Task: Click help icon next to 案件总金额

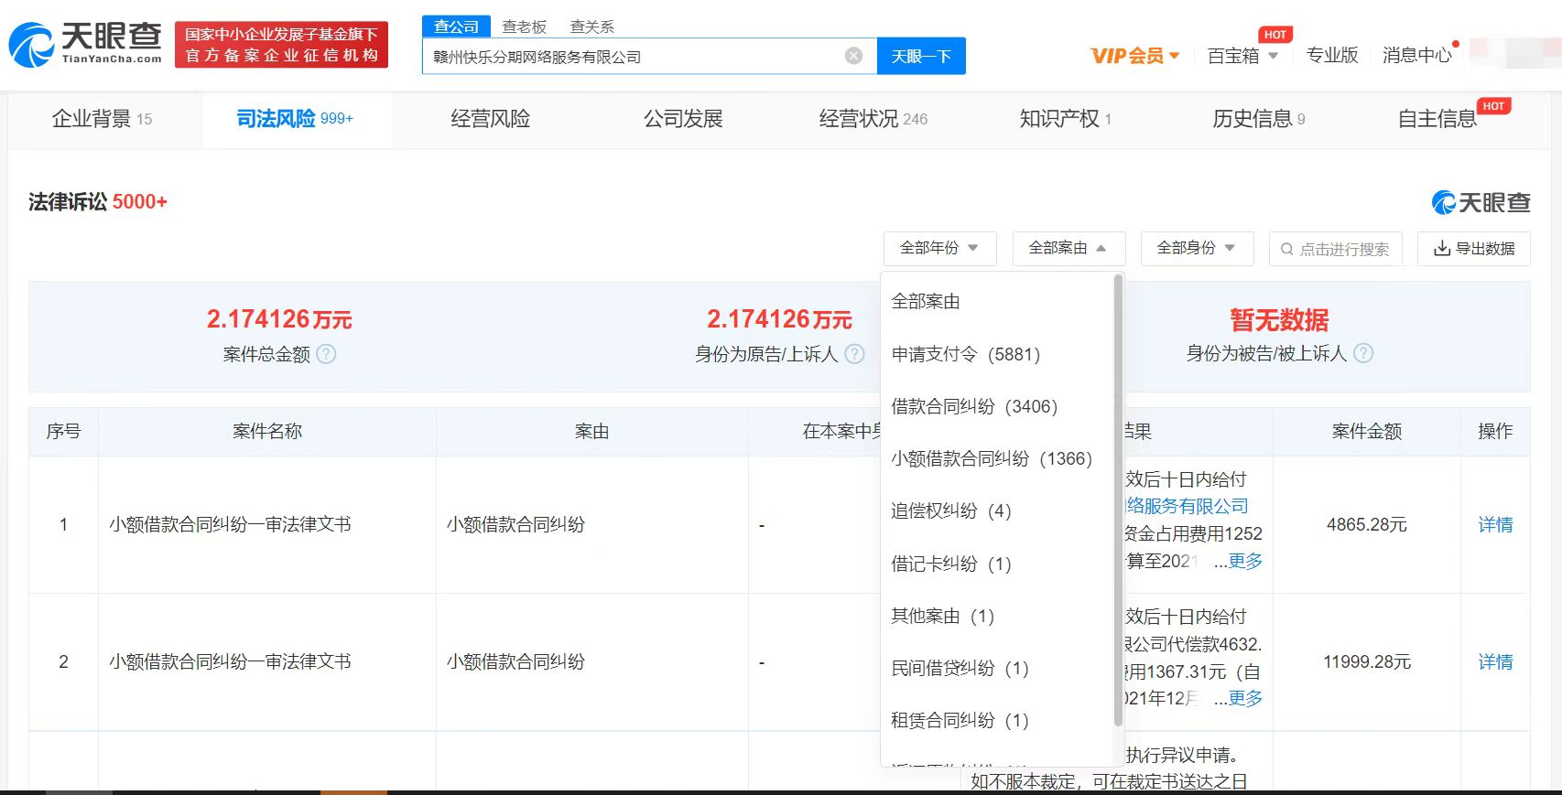Action: tap(326, 354)
